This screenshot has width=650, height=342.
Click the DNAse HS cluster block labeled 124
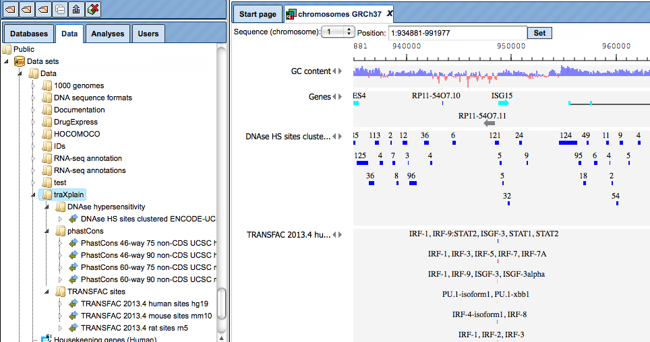(x=568, y=143)
